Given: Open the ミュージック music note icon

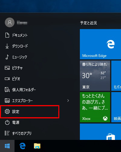Looking at the screenshot, I should tap(7, 57).
